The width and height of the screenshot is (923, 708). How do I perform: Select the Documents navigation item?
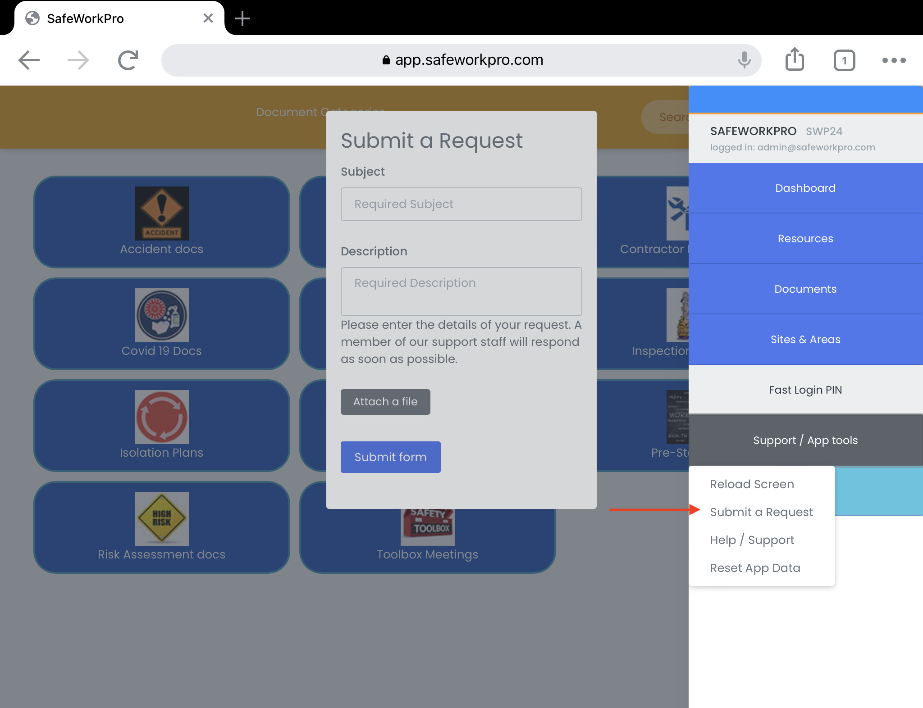tap(805, 289)
